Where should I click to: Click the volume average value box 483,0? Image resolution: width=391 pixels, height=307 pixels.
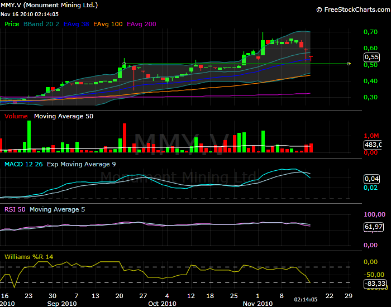(373, 145)
